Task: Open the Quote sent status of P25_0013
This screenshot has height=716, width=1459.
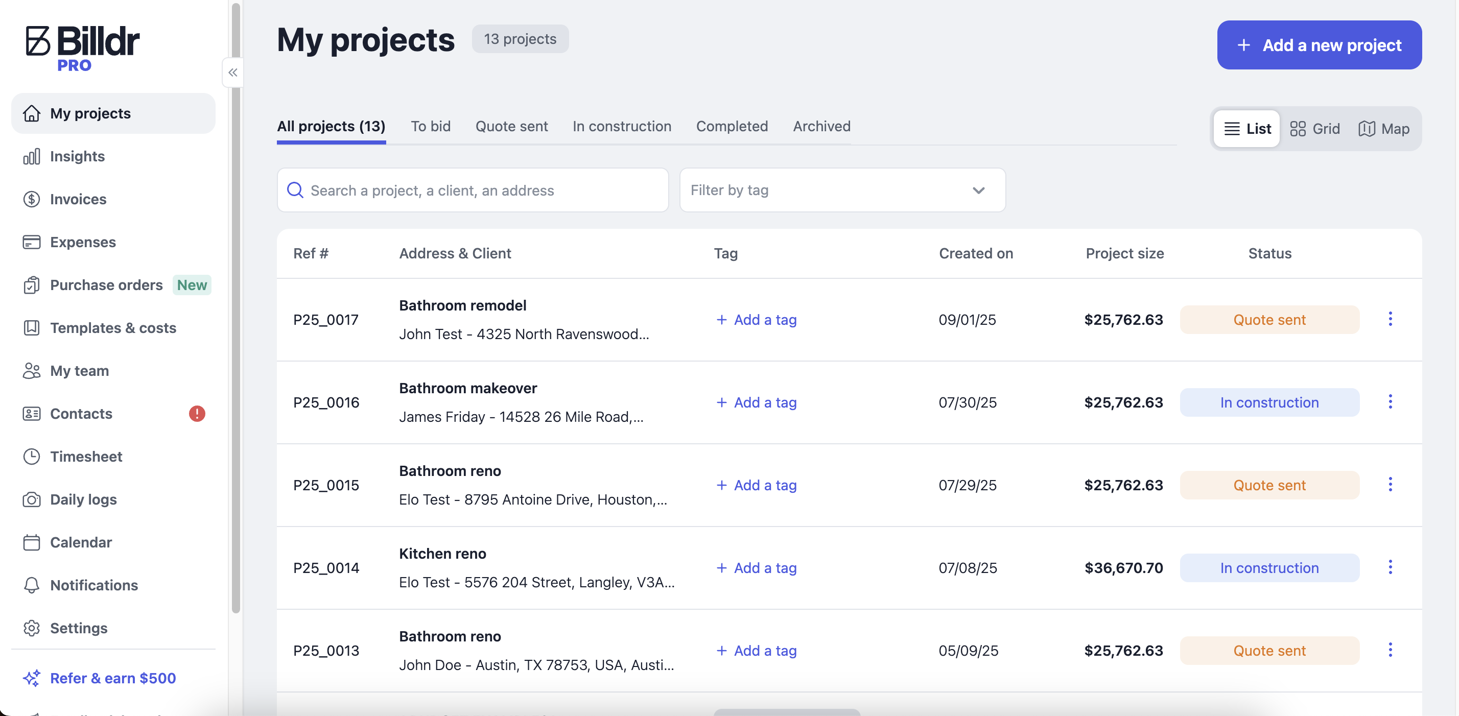Action: pyautogui.click(x=1269, y=650)
